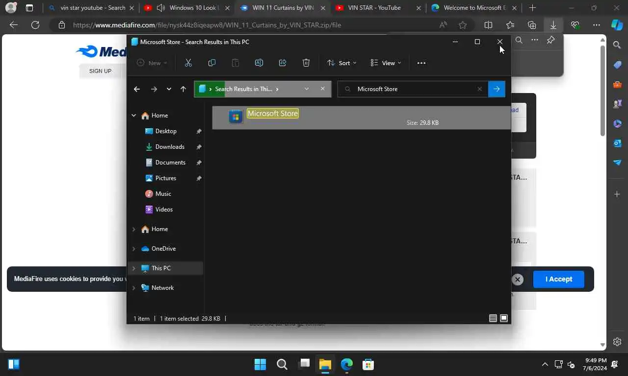
Task: Open Microsoft Store from the taskbar
Action: 368,364
